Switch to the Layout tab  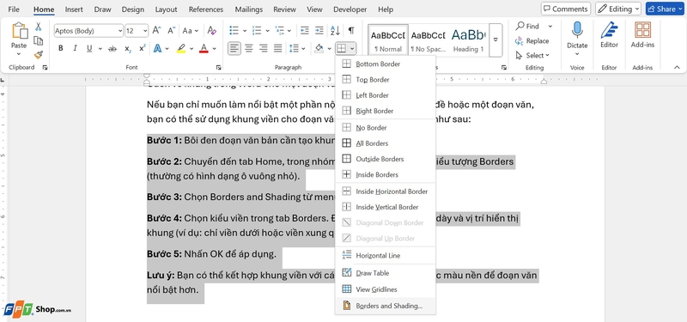coord(166,9)
